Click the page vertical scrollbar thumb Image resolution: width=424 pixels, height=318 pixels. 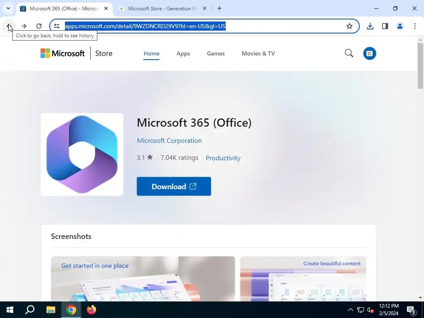(x=420, y=66)
